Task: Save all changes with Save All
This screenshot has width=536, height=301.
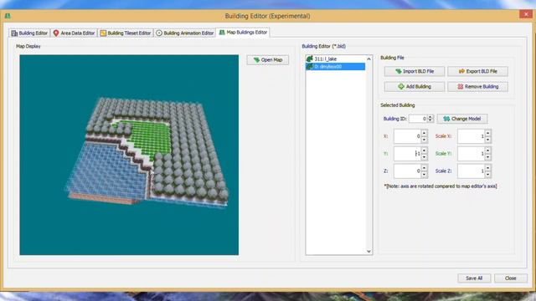Action: pyautogui.click(x=474, y=278)
